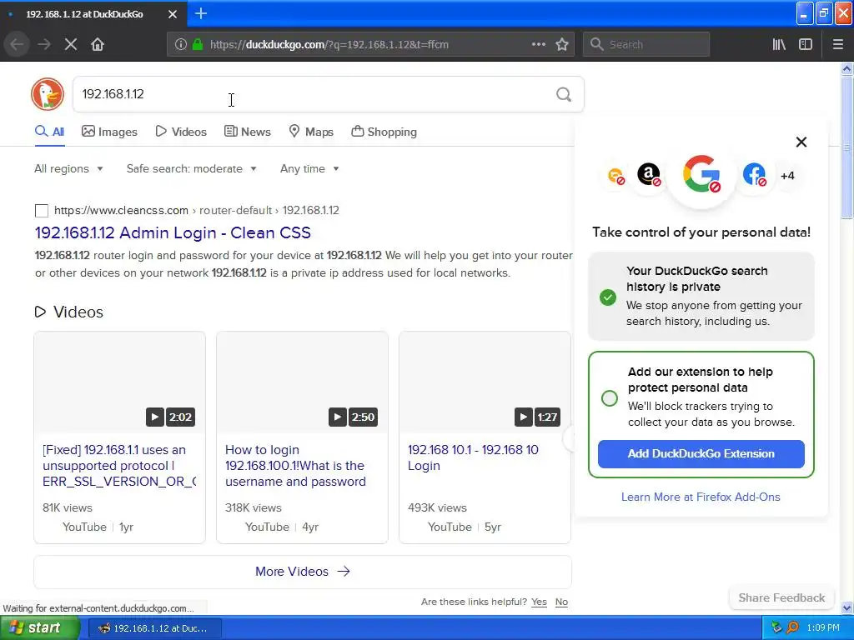Switch to the News tab

[247, 132]
